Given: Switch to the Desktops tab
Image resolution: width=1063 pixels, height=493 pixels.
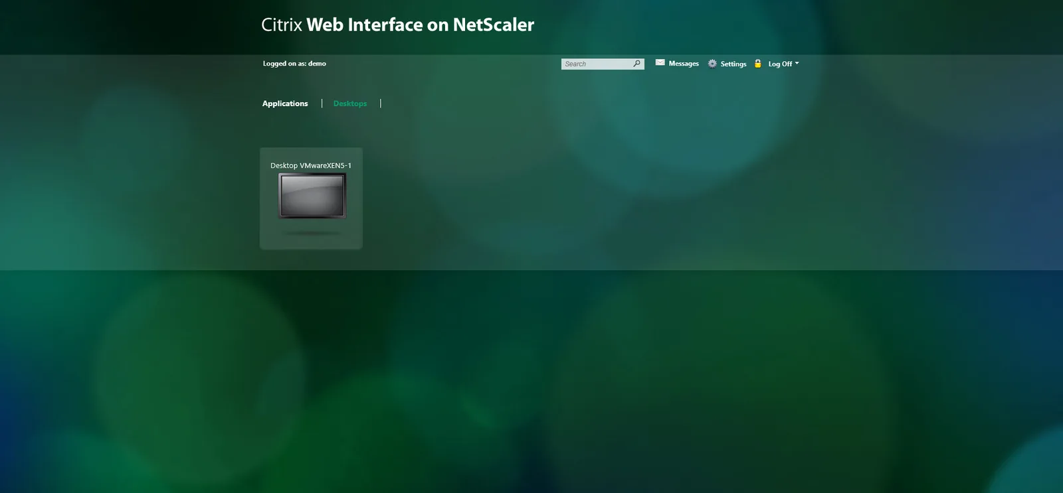Looking at the screenshot, I should pyautogui.click(x=350, y=104).
